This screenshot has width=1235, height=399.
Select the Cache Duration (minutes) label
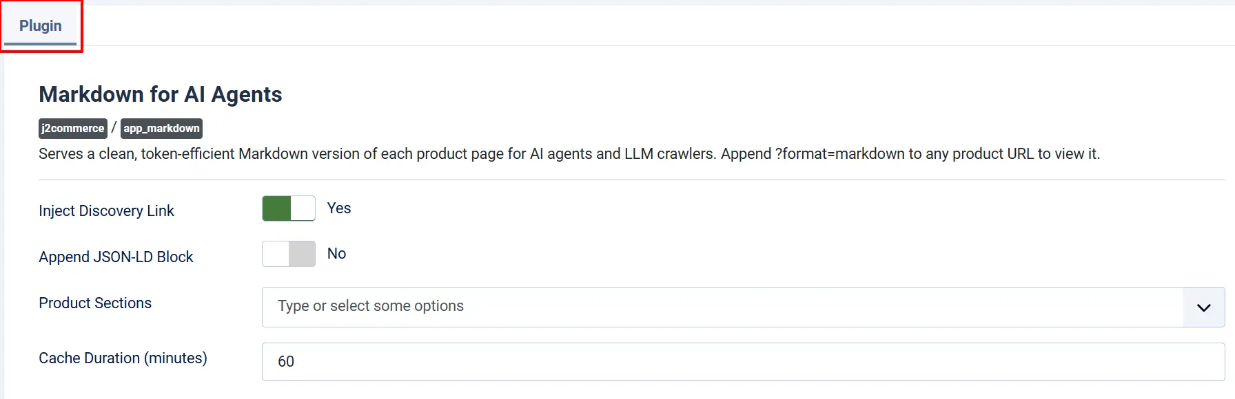(x=123, y=358)
